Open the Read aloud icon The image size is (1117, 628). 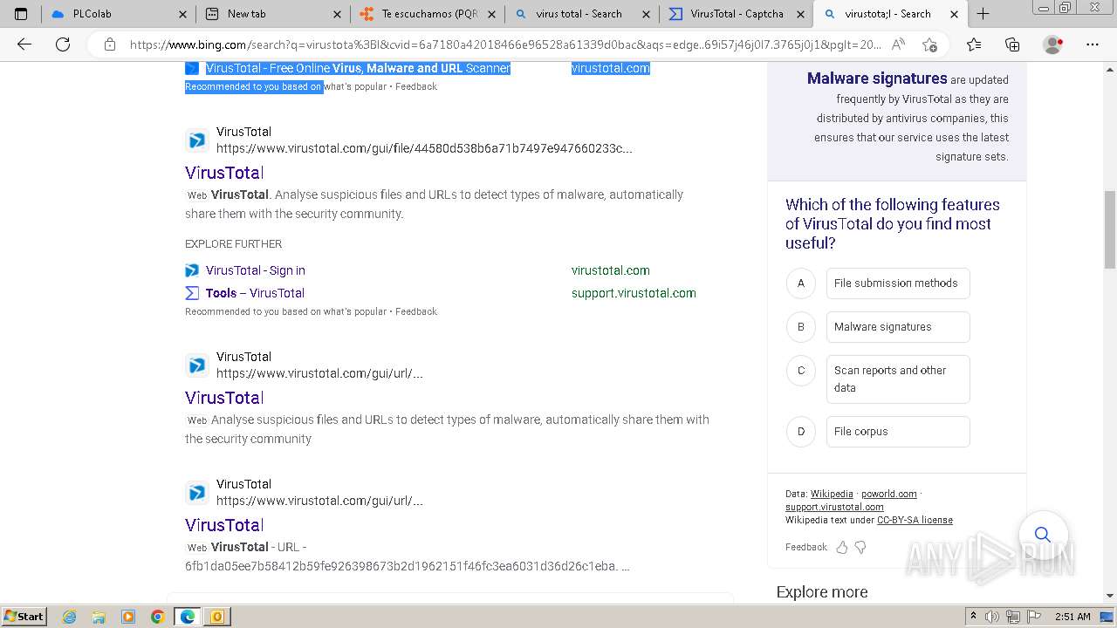[x=898, y=44]
